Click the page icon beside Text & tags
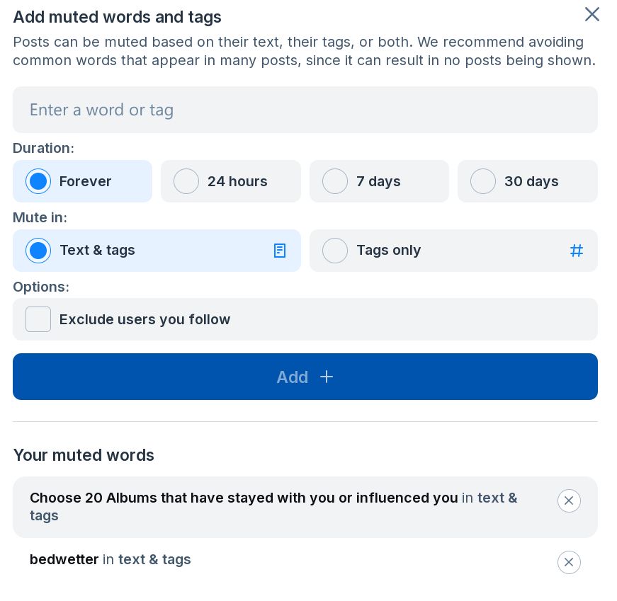 coord(280,251)
